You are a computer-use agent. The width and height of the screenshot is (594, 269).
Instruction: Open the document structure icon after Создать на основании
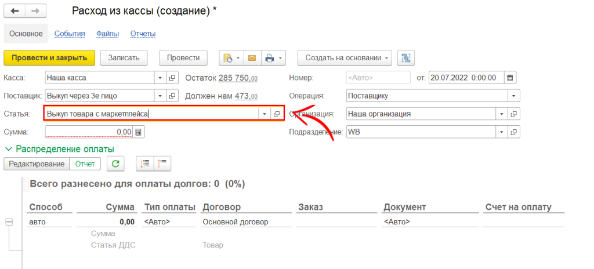[405, 58]
